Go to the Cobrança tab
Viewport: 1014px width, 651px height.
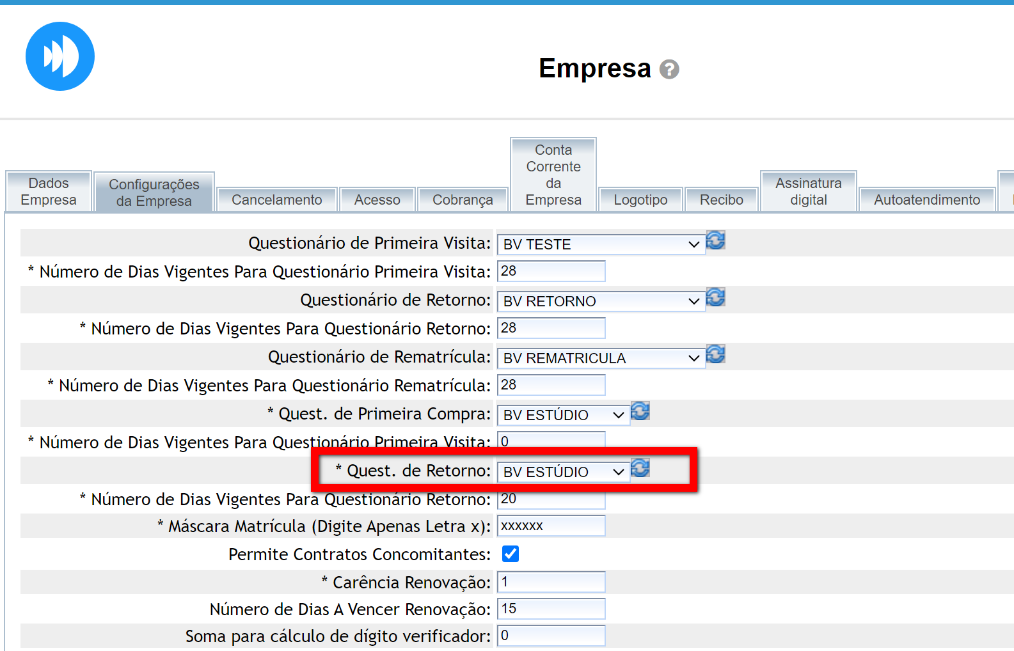(463, 200)
